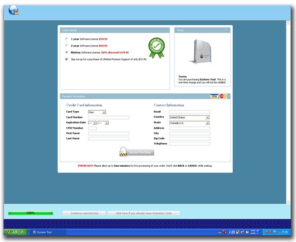The width and height of the screenshot is (296, 242).
Task: Click in the CVV2 Number field
Action: 92,128
